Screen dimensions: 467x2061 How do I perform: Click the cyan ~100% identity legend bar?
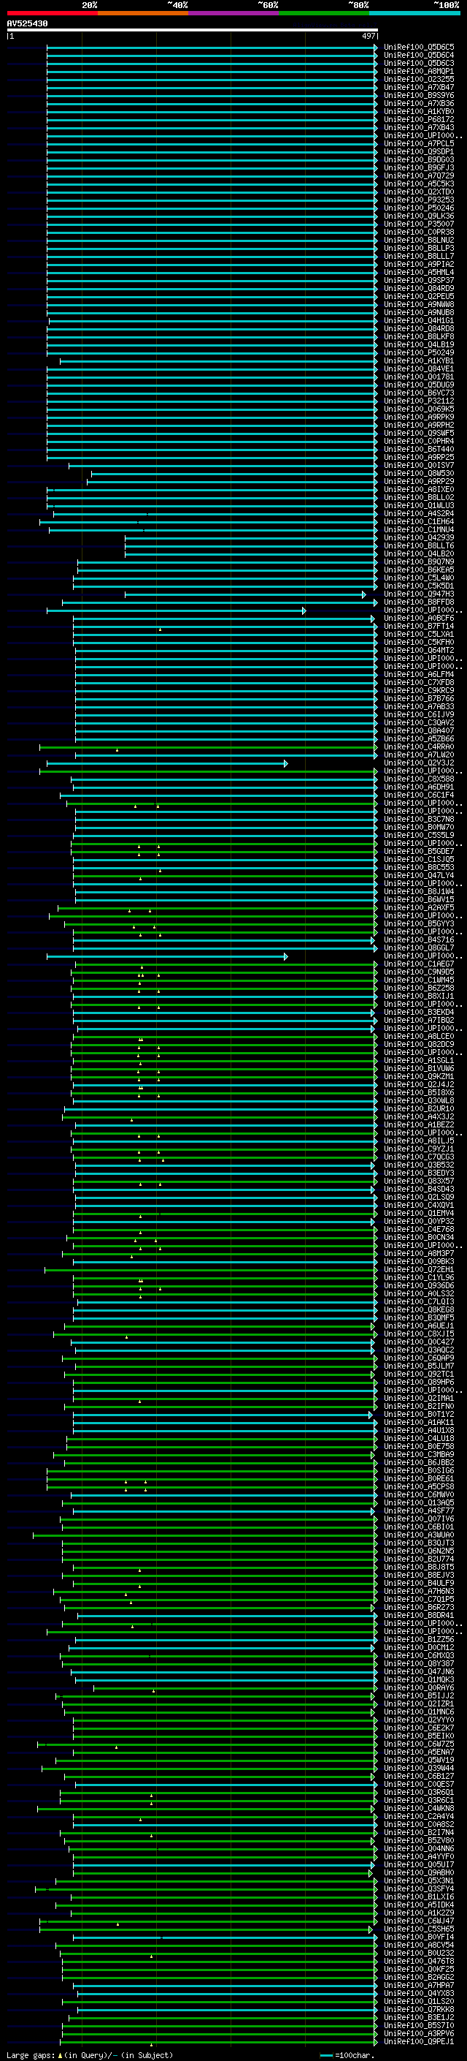414,13
